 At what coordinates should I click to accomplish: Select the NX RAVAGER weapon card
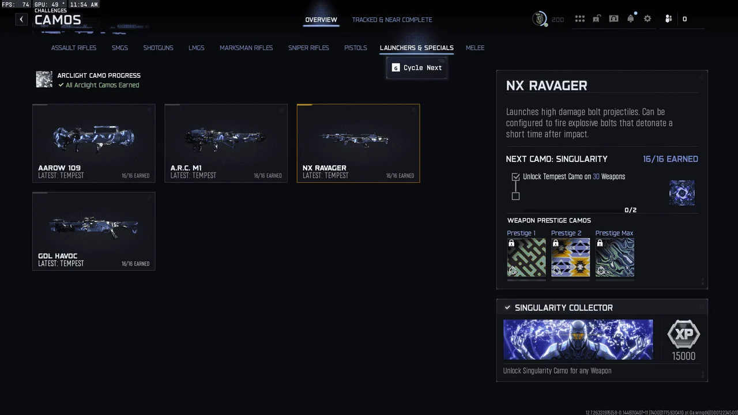(x=358, y=144)
